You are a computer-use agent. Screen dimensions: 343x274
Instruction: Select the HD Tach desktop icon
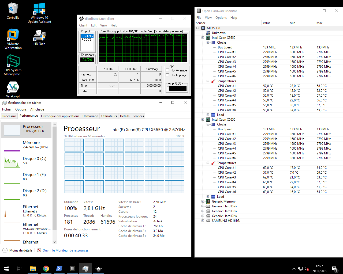coord(39,37)
